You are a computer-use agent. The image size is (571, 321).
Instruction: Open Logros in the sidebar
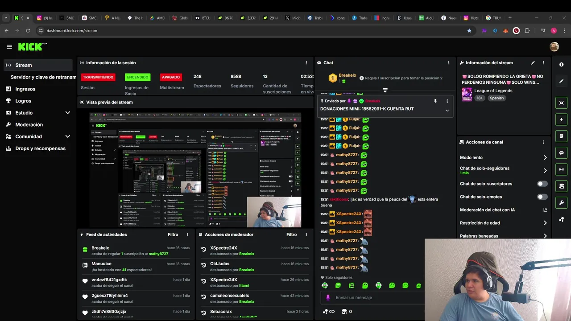[23, 101]
